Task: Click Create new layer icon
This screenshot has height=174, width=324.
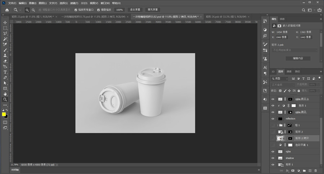Action: pos(310,171)
